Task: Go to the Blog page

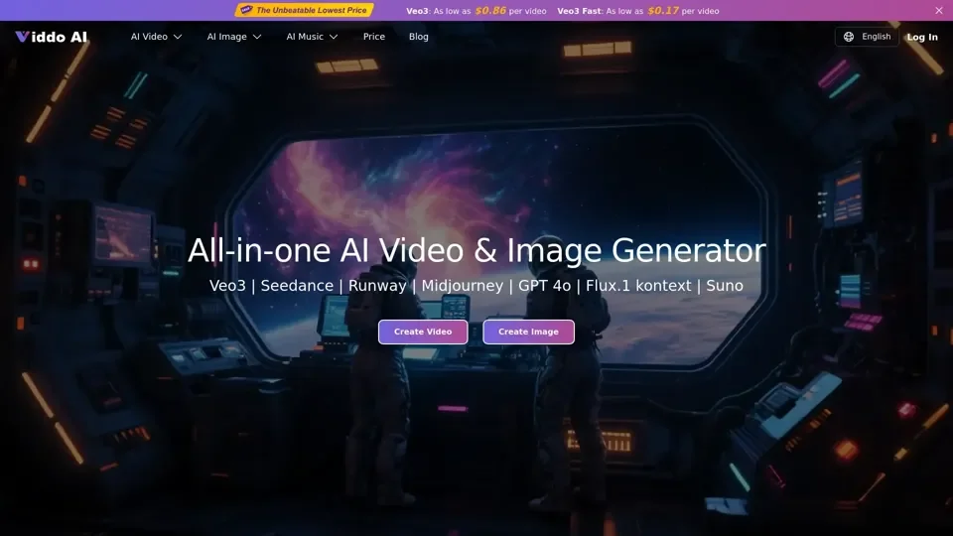Action: [418, 37]
